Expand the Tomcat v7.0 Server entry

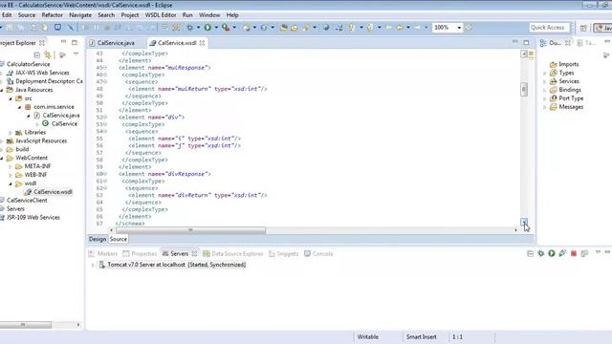click(93, 265)
